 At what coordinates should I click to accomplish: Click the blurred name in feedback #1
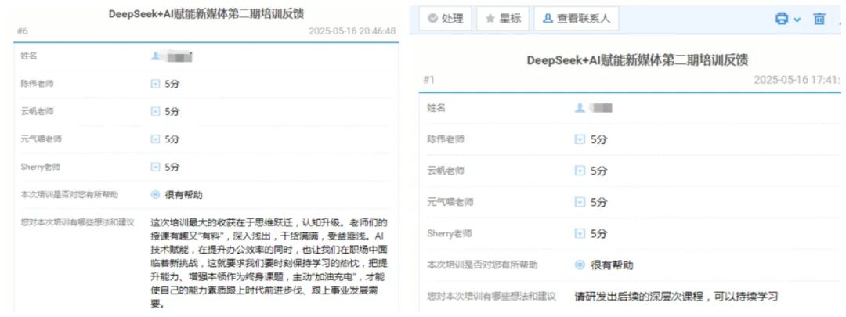[602, 108]
